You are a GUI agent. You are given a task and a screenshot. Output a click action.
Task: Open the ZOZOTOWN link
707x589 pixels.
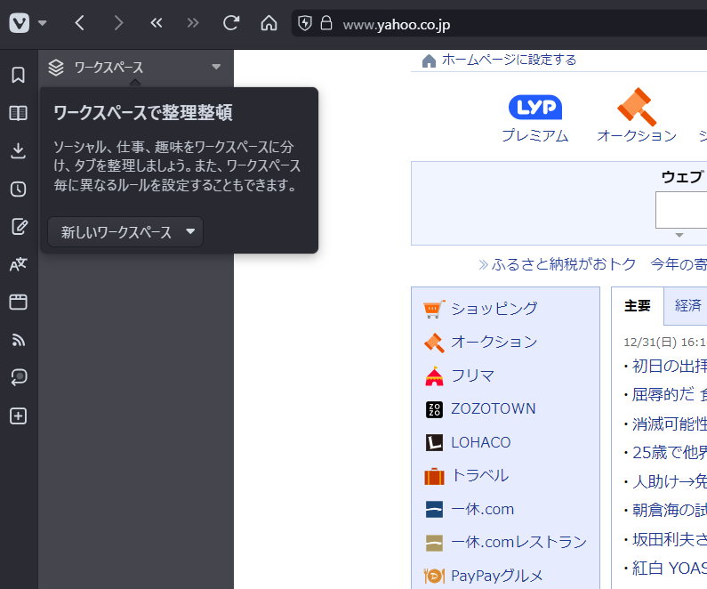click(493, 408)
